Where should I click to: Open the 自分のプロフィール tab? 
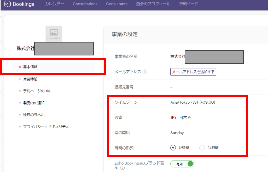[153, 4]
